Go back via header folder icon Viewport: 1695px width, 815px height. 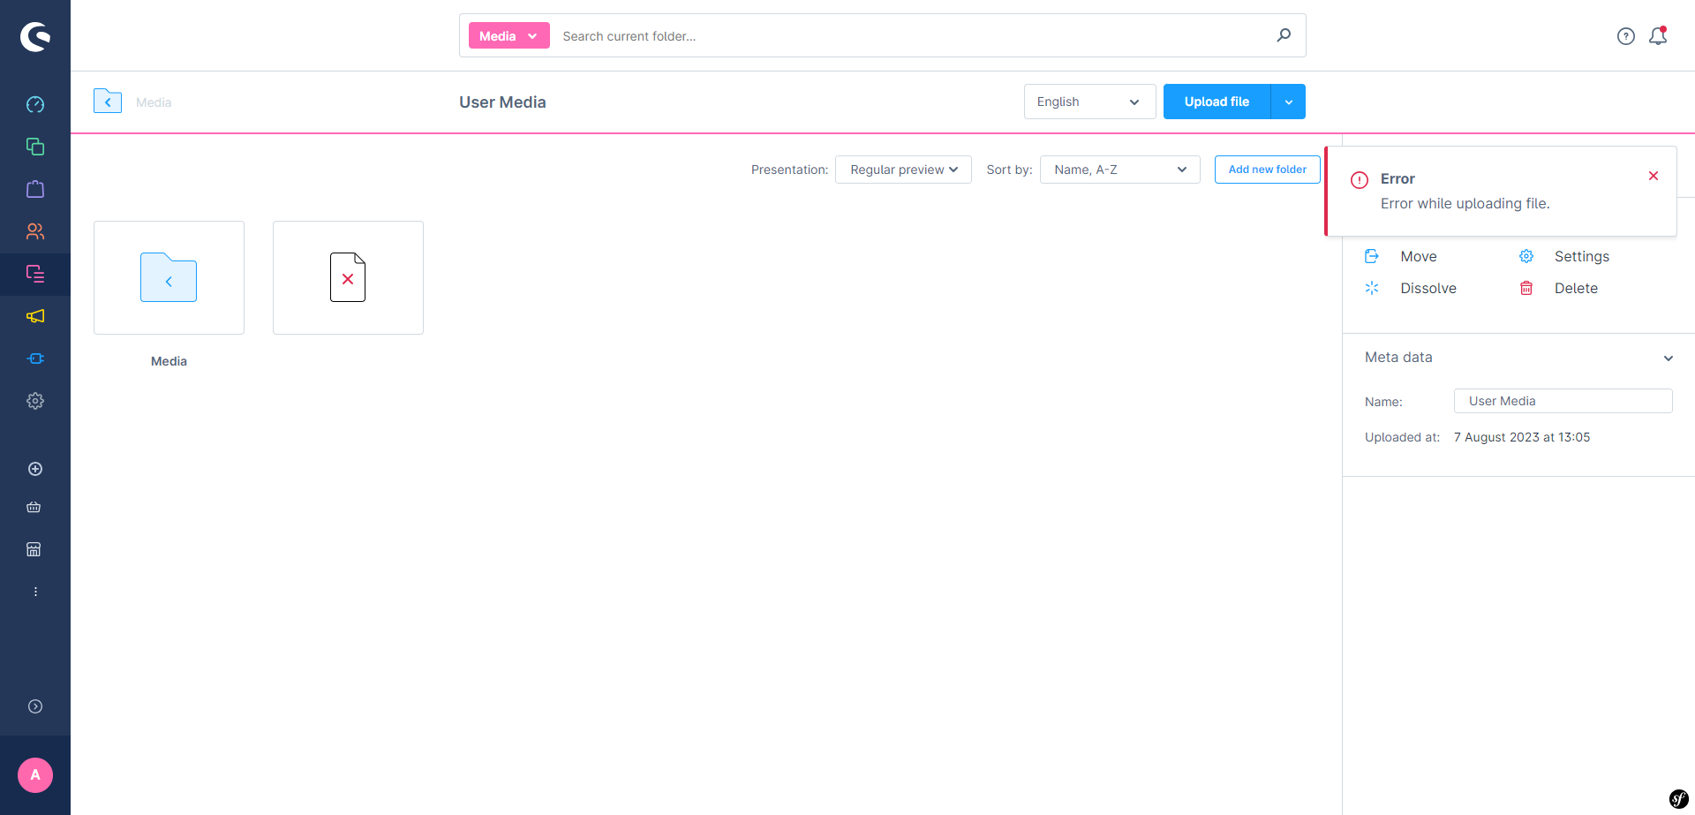click(x=108, y=101)
